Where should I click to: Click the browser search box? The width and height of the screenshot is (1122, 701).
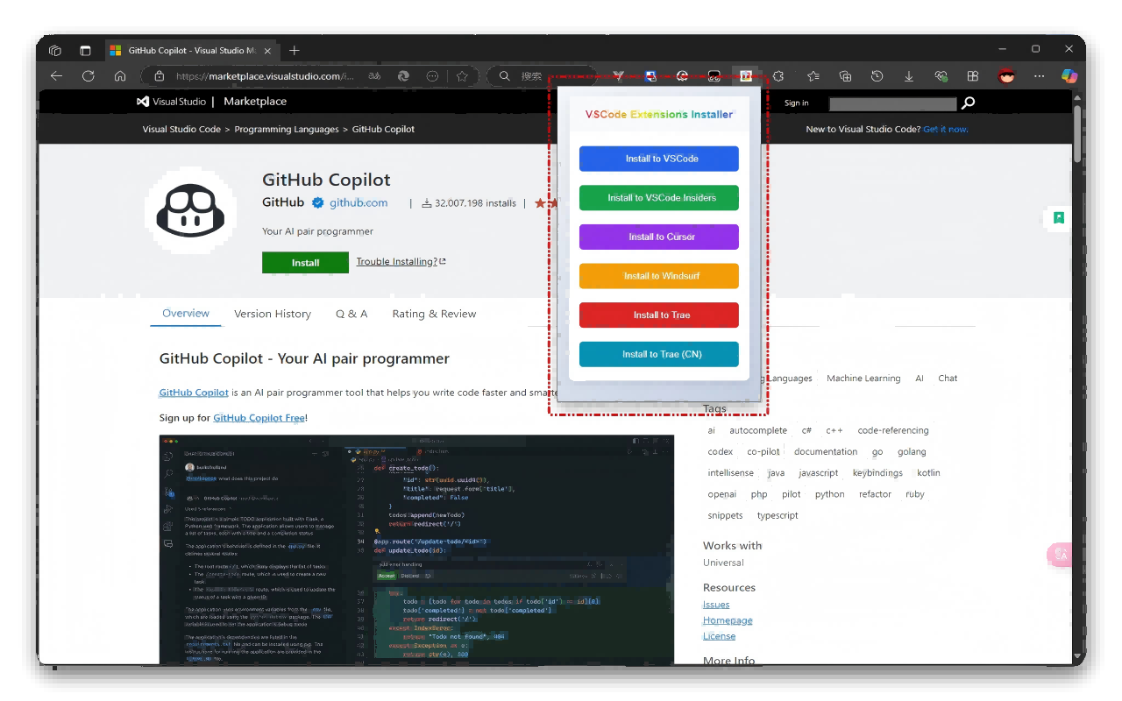click(541, 76)
